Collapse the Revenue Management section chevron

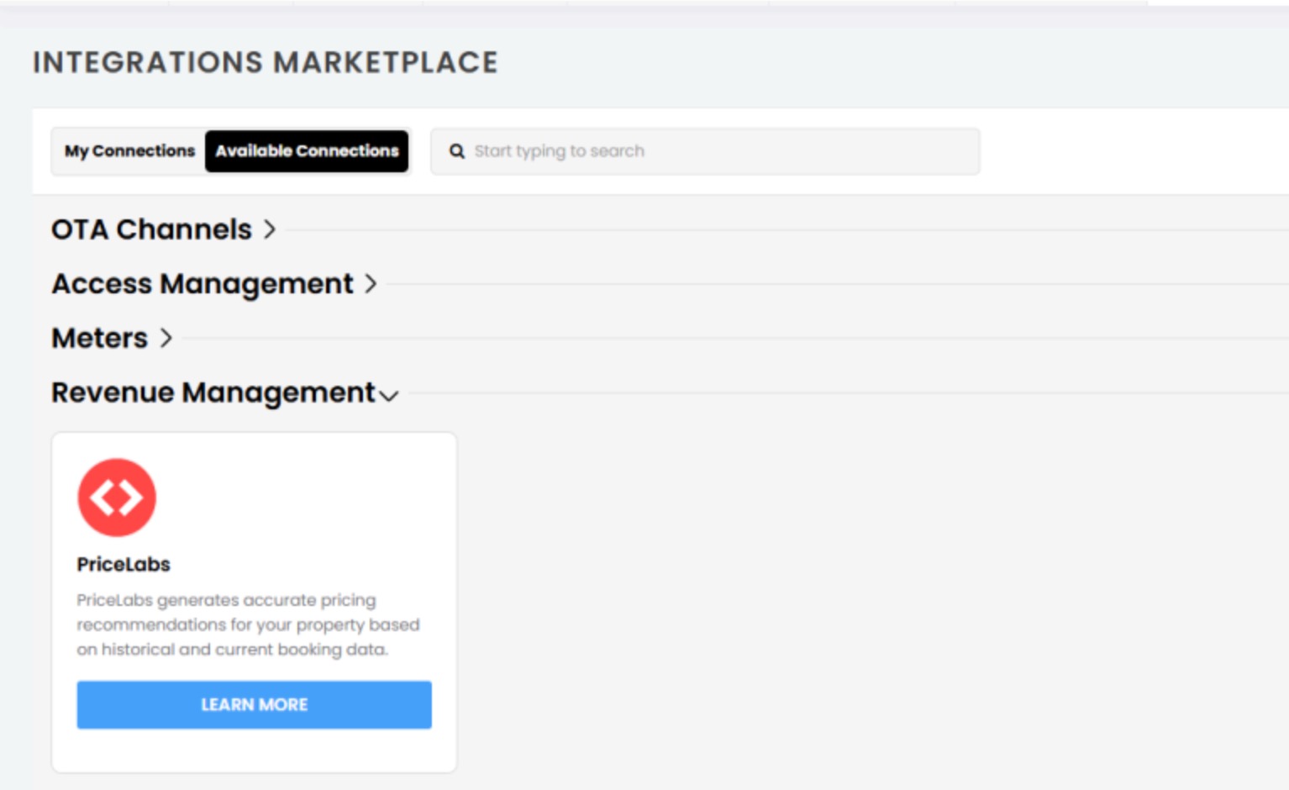(x=388, y=395)
